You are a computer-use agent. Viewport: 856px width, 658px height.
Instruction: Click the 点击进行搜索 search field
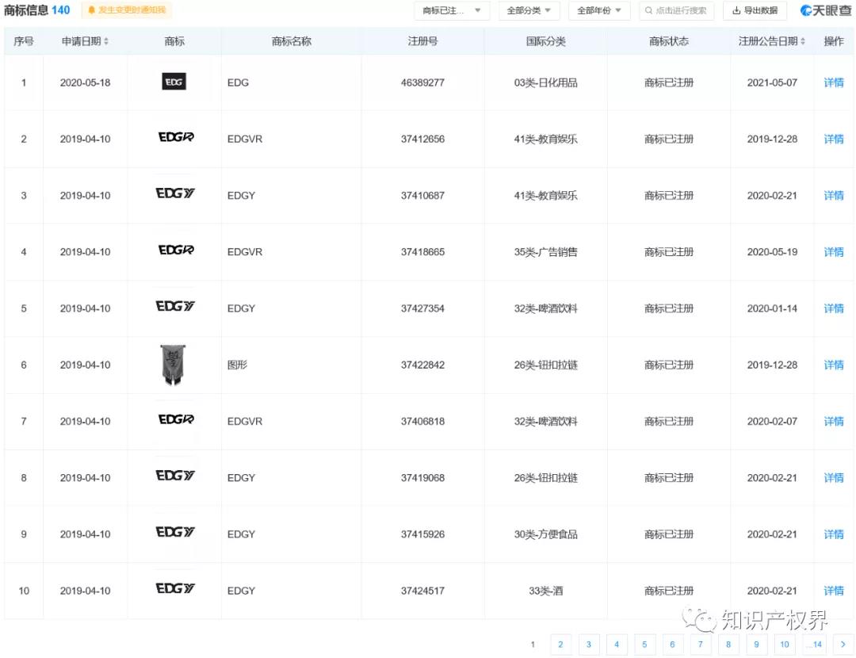click(677, 11)
